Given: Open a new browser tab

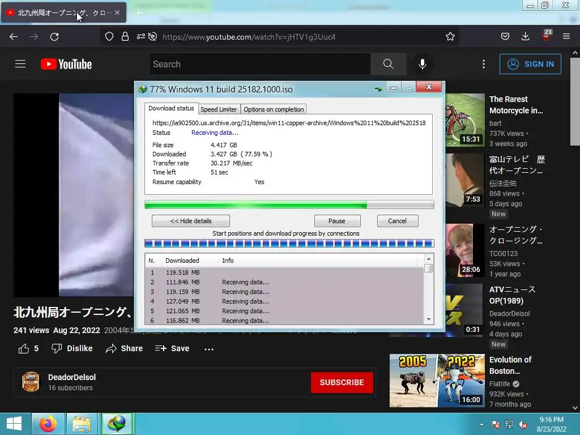Looking at the screenshot, I should coord(139,13).
